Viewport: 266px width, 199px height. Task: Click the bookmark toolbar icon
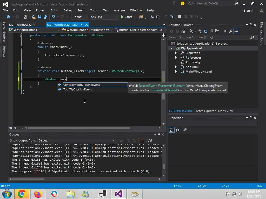pos(179,17)
